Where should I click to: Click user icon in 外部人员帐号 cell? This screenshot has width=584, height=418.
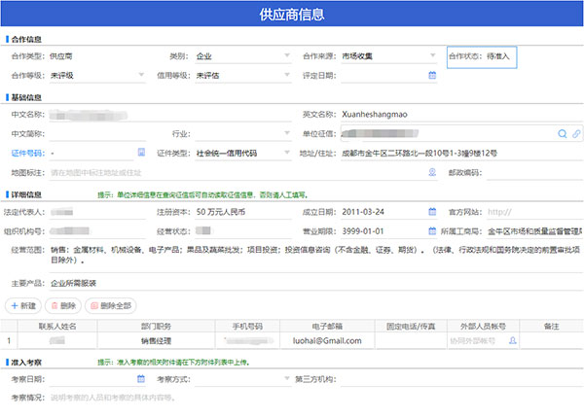click(x=513, y=340)
